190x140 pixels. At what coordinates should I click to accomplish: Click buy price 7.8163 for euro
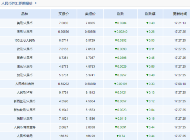tap(64, 49)
